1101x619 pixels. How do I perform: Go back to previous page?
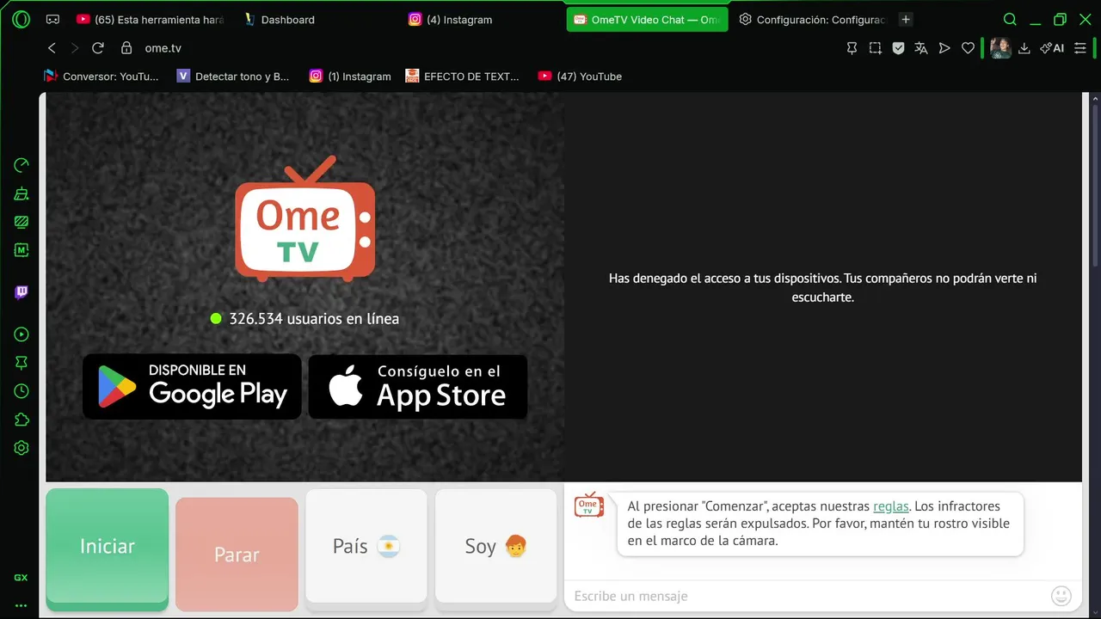click(x=52, y=48)
